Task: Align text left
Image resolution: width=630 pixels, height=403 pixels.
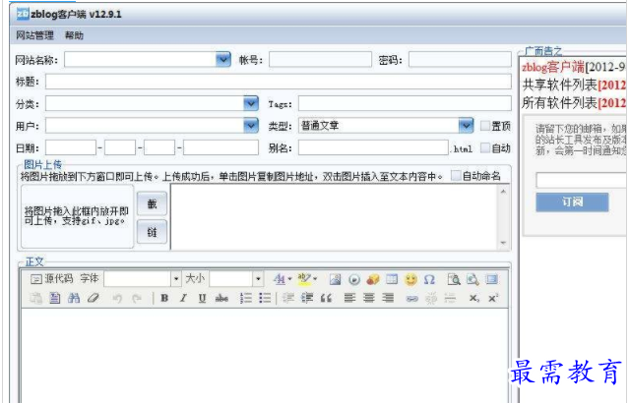Action: [x=349, y=298]
